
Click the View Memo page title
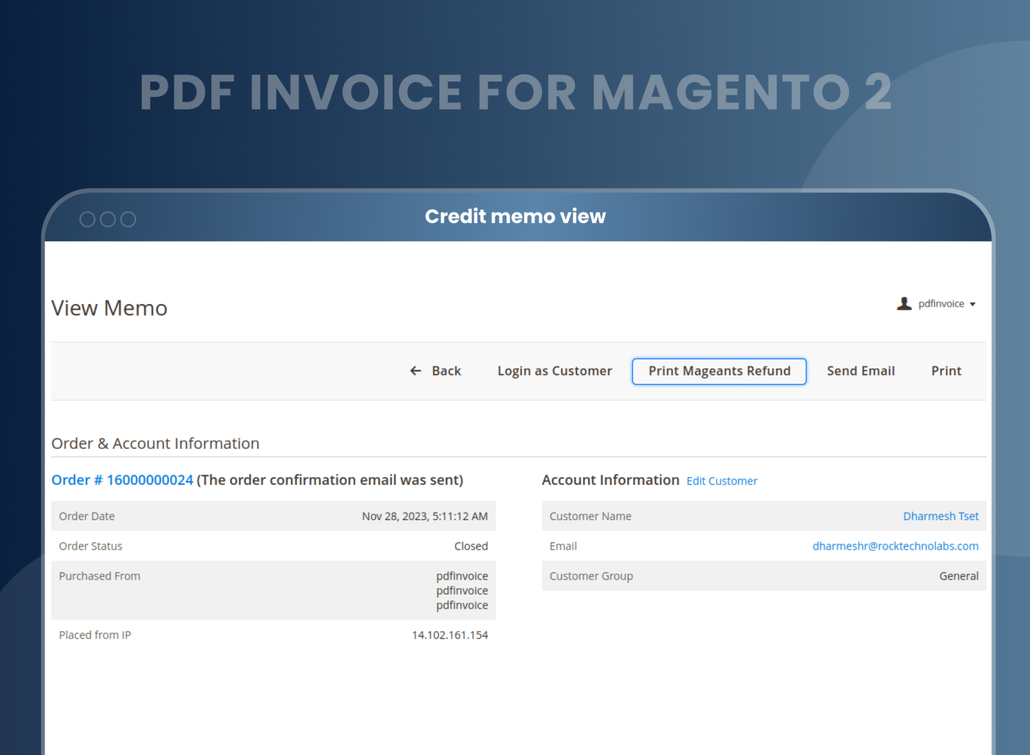[x=109, y=308]
